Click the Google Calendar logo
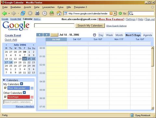The width and height of the screenshot is (156, 118). [x=16, y=26]
